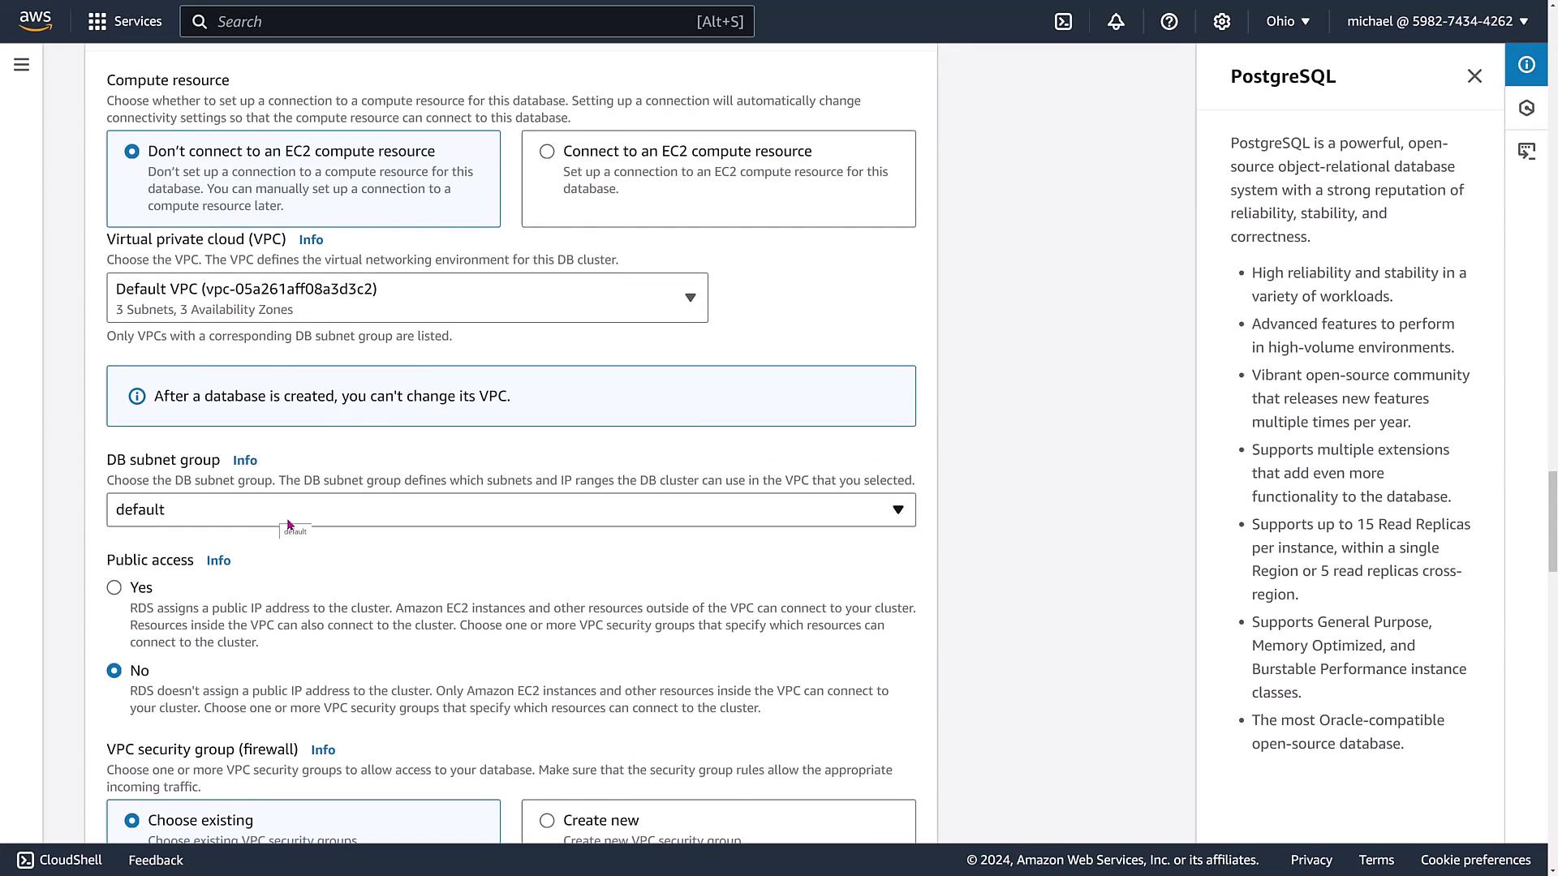This screenshot has width=1558, height=876.
Task: Open the DB subnet group dropdown
Action: 510,510
